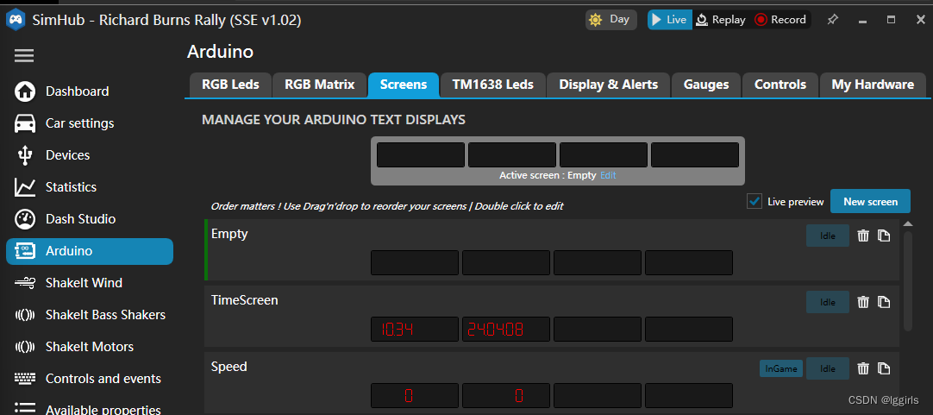This screenshot has height=415, width=933.
Task: Click the screen list scroll-up arrow
Action: [907, 223]
